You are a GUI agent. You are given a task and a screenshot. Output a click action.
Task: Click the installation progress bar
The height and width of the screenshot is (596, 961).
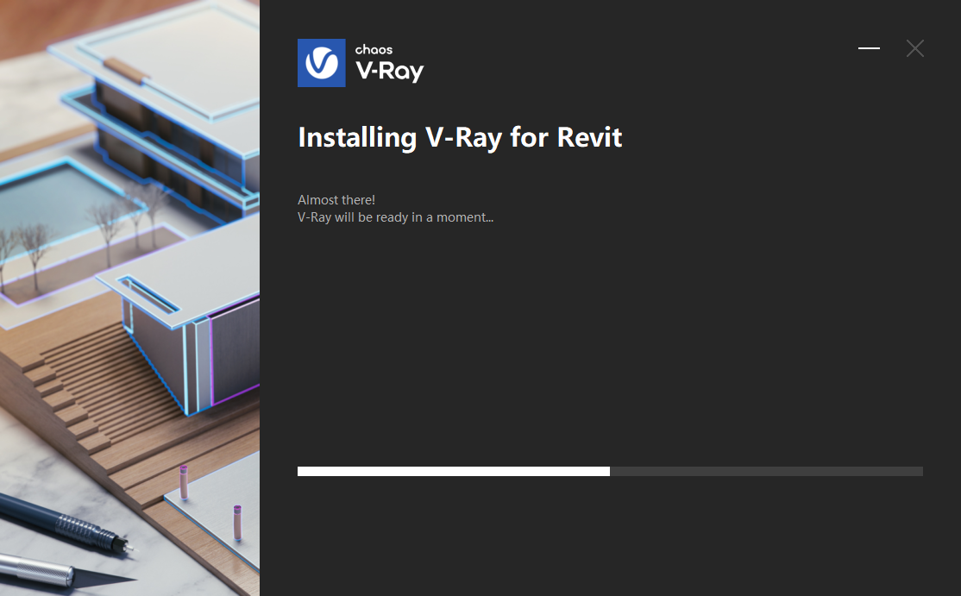click(x=610, y=471)
